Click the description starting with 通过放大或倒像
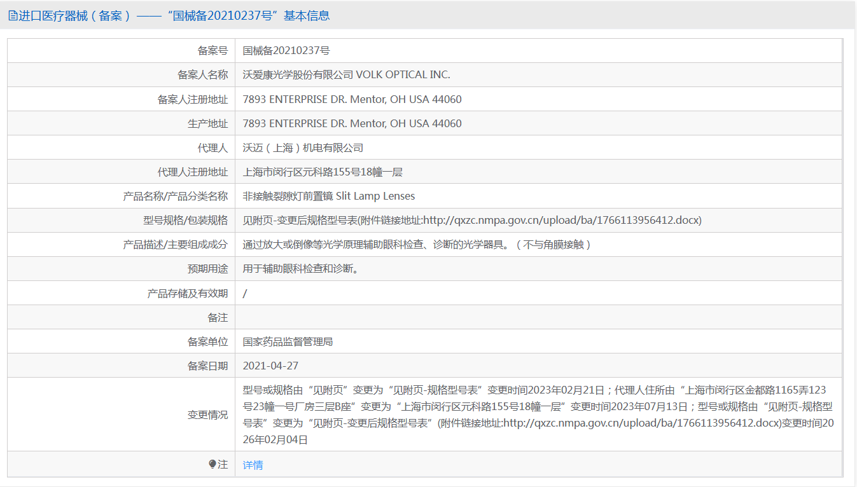 (x=417, y=245)
